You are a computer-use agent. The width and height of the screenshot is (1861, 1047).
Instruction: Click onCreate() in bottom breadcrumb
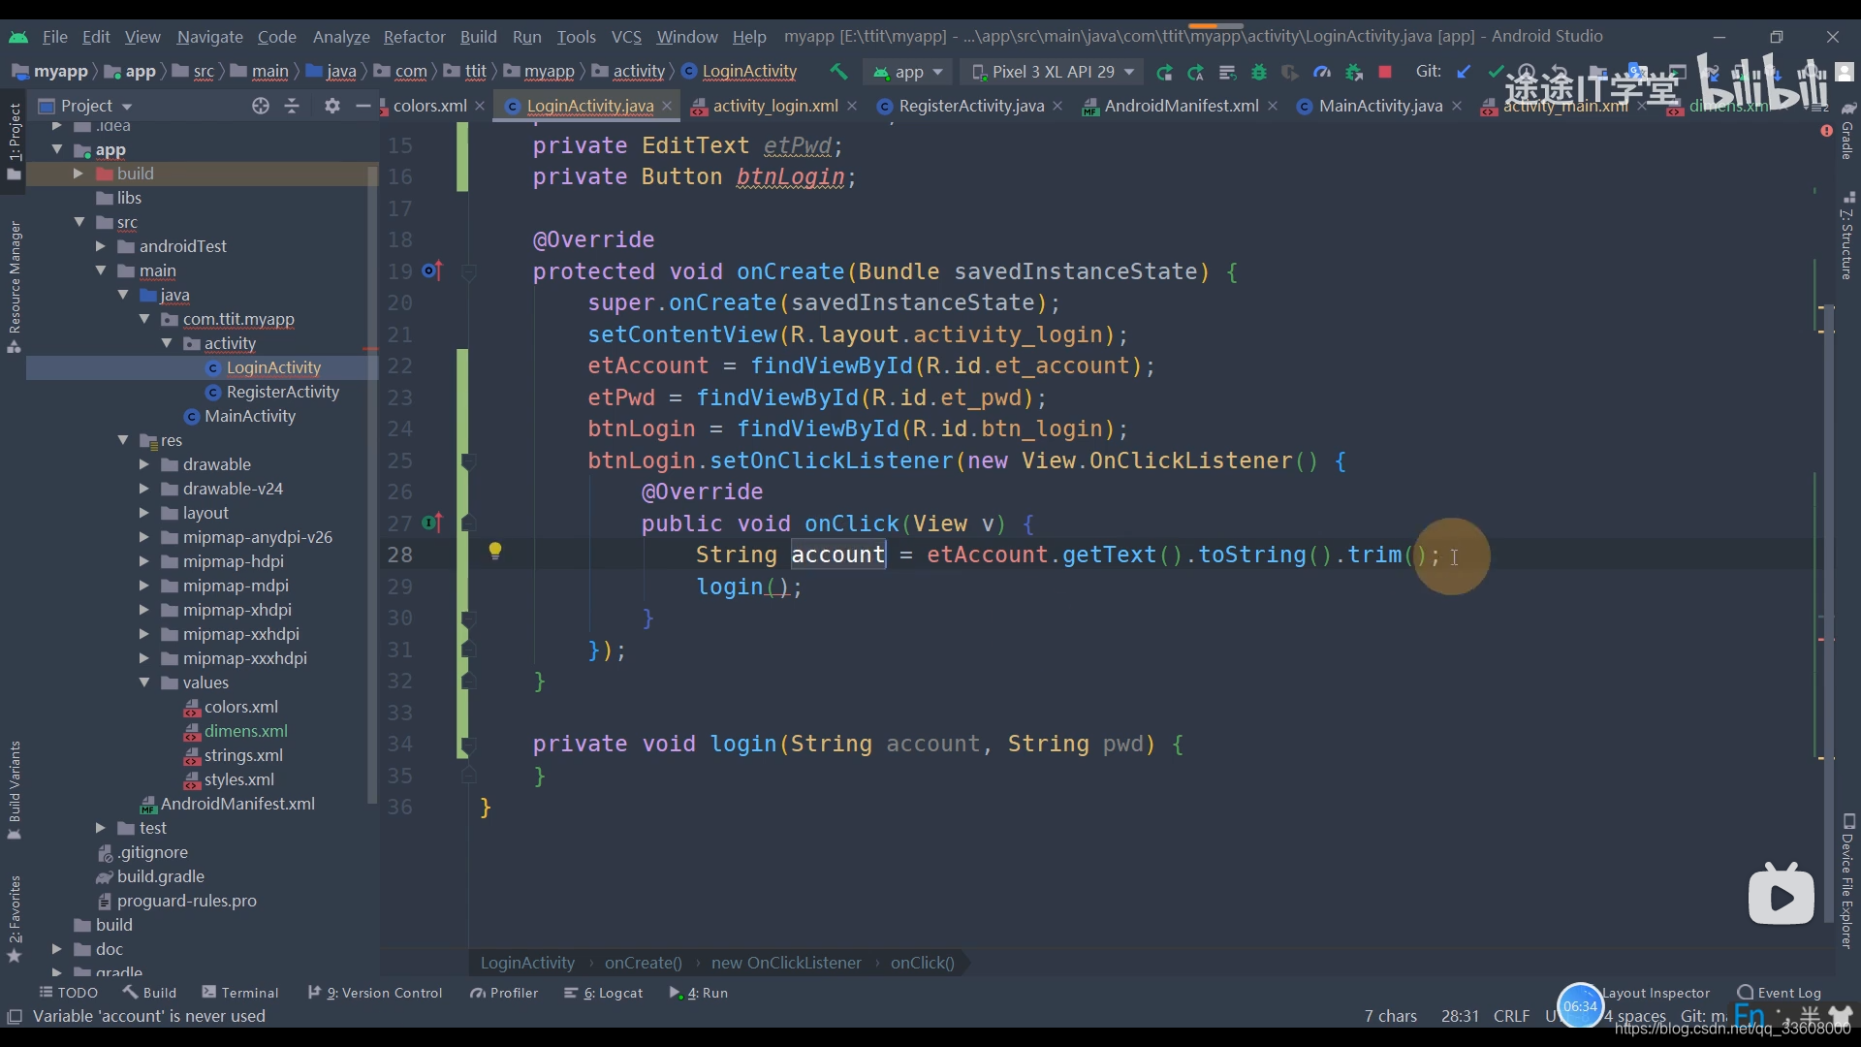[x=644, y=963]
